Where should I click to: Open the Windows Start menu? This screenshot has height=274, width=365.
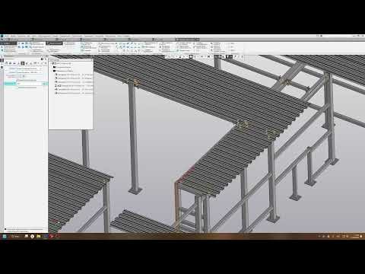[x=5, y=236]
